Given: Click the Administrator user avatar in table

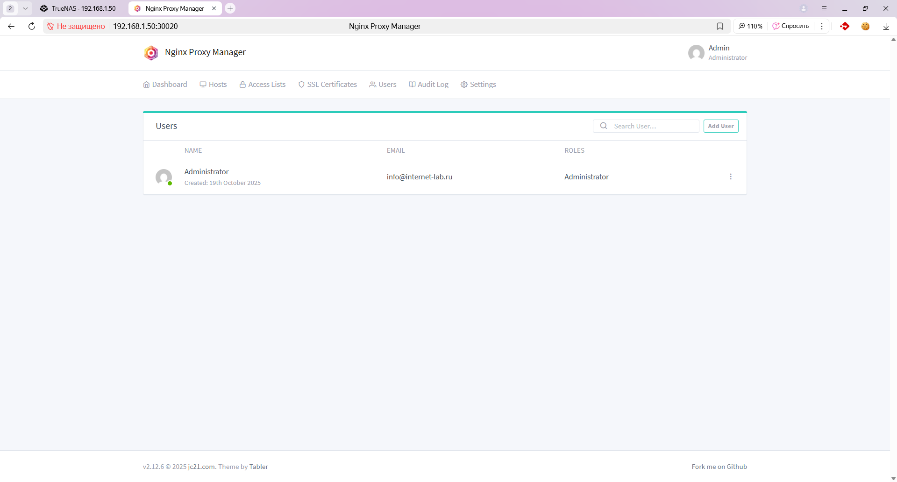Looking at the screenshot, I should (x=164, y=177).
